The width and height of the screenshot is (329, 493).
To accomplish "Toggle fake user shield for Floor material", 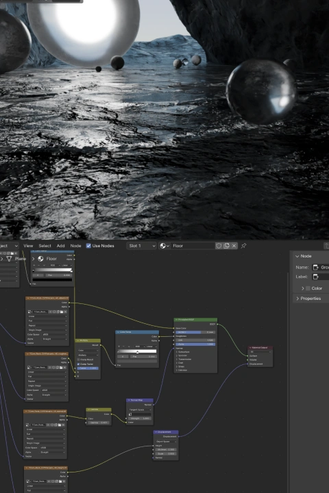I will pos(219,246).
